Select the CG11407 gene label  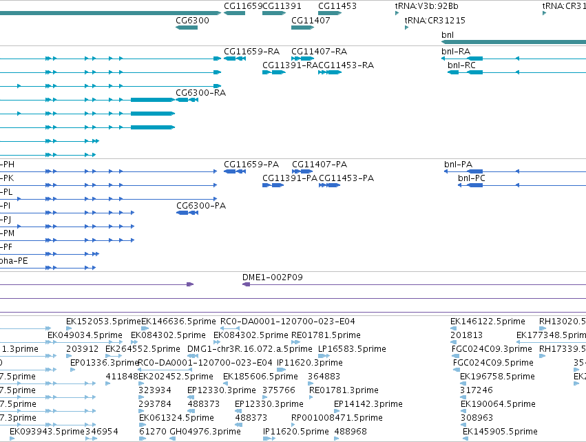click(311, 20)
